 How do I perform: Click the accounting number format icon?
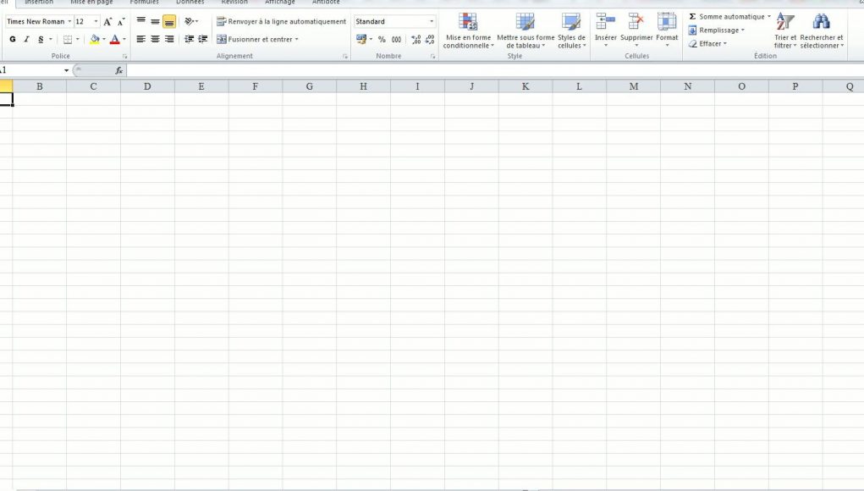[361, 39]
